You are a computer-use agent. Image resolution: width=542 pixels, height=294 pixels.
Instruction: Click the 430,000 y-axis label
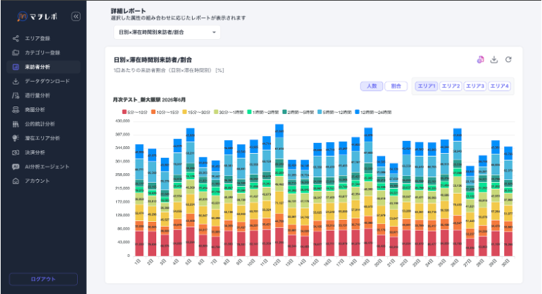click(122, 121)
